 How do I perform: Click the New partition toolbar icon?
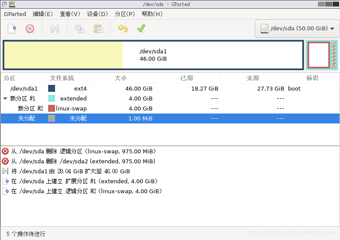click(x=12, y=29)
